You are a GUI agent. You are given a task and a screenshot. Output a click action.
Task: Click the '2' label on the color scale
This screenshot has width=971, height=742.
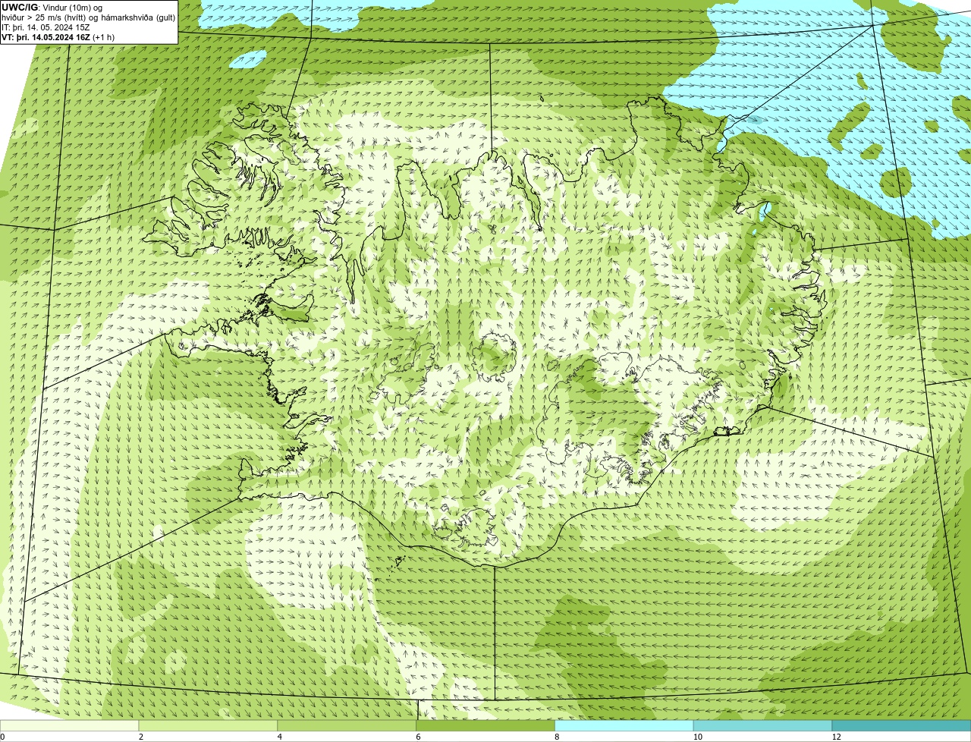[141, 737]
